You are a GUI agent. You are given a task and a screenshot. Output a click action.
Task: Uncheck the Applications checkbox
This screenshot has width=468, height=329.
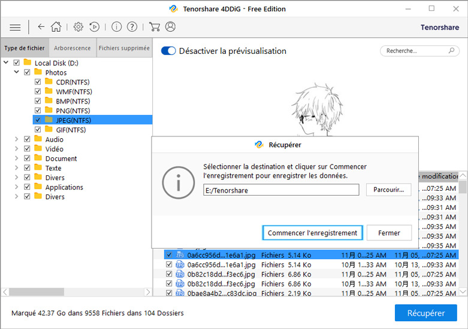[x=27, y=187]
